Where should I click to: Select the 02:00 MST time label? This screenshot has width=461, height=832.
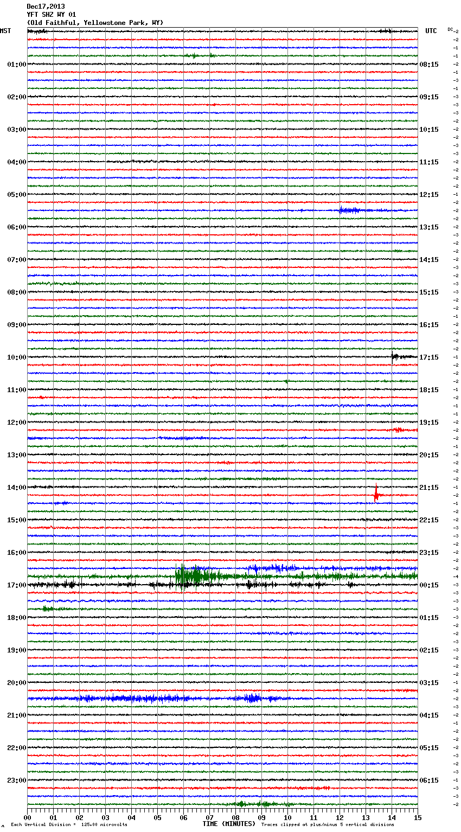click(17, 97)
